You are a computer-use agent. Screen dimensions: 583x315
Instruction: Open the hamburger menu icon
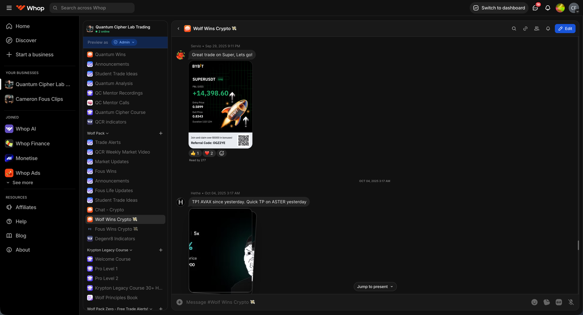(x=9, y=8)
